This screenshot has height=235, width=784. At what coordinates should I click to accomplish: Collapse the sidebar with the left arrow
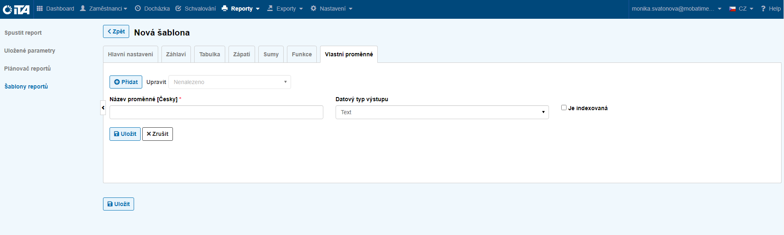pyautogui.click(x=103, y=108)
